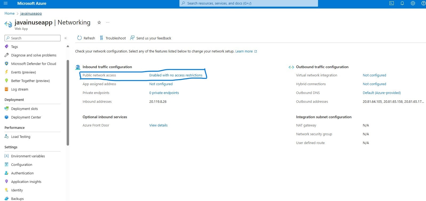
Task: Click the Refresh button
Action: point(86,38)
